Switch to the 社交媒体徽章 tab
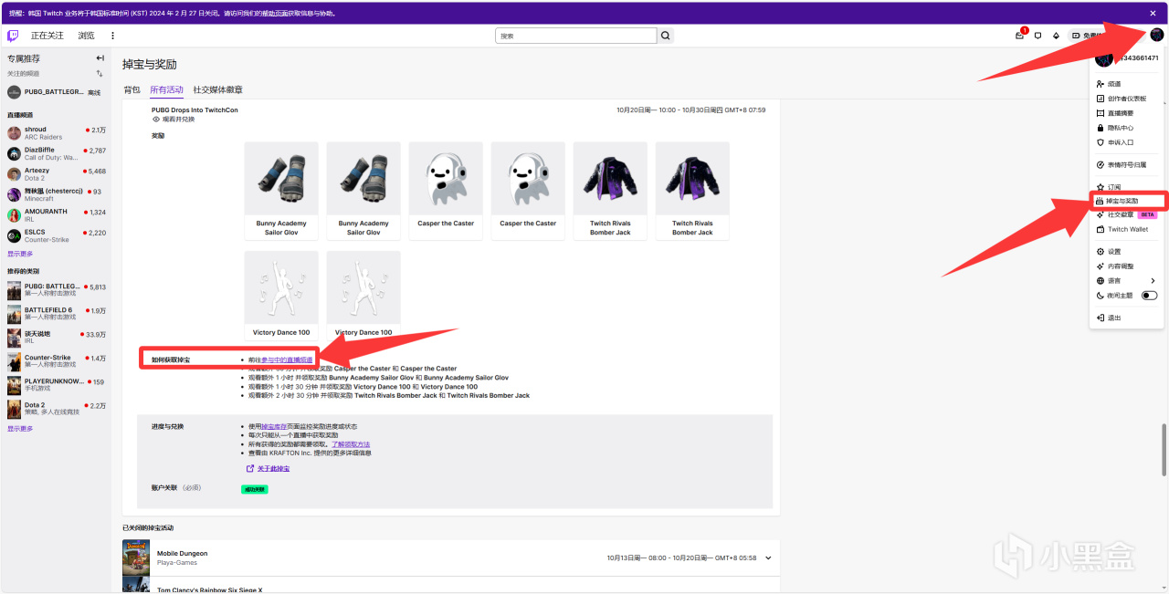1169x594 pixels. (x=217, y=89)
